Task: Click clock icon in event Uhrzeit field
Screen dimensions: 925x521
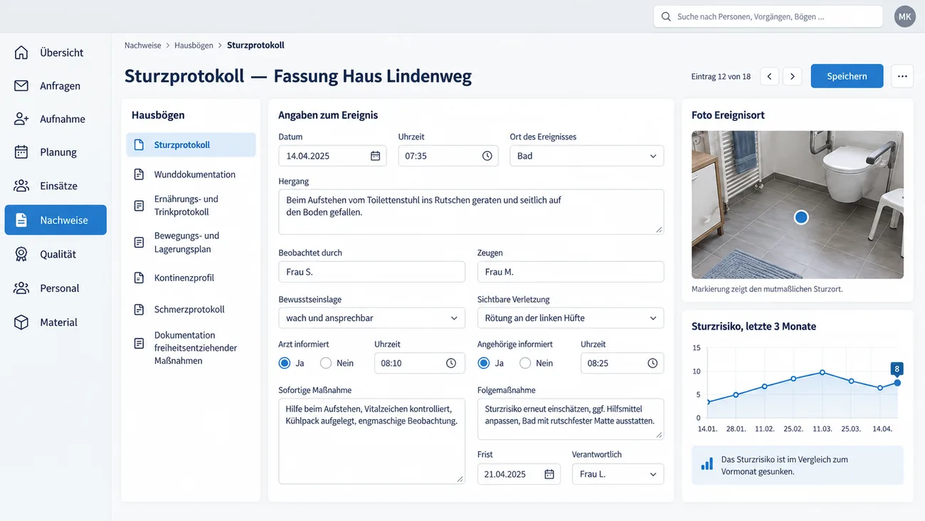Action: (487, 156)
